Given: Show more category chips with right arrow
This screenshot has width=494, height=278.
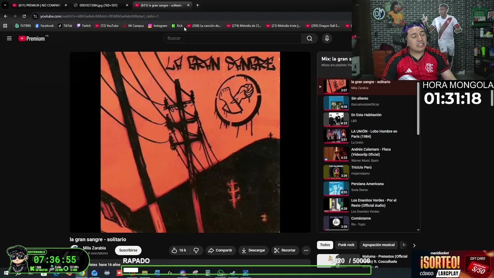Looking at the screenshot, I should coord(414,245).
